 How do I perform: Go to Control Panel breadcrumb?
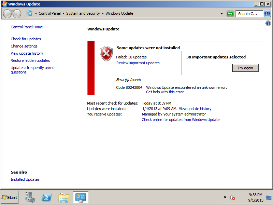pos(49,13)
